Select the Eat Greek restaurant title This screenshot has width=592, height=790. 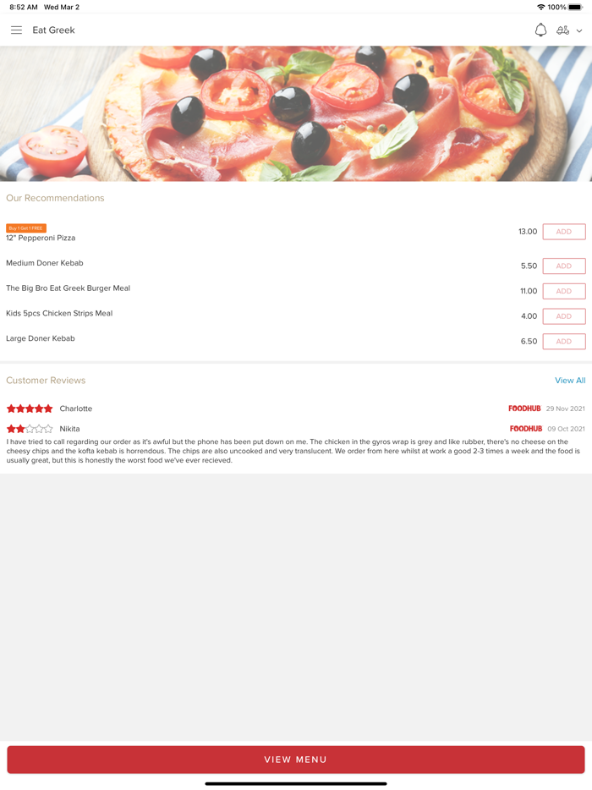[x=53, y=30]
